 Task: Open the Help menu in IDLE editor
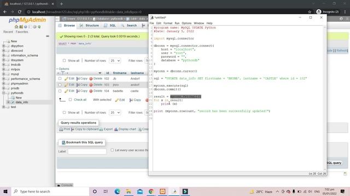(x=209, y=23)
